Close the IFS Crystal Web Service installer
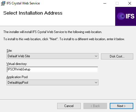136x112 pixels. pyautogui.click(x=130, y=3)
